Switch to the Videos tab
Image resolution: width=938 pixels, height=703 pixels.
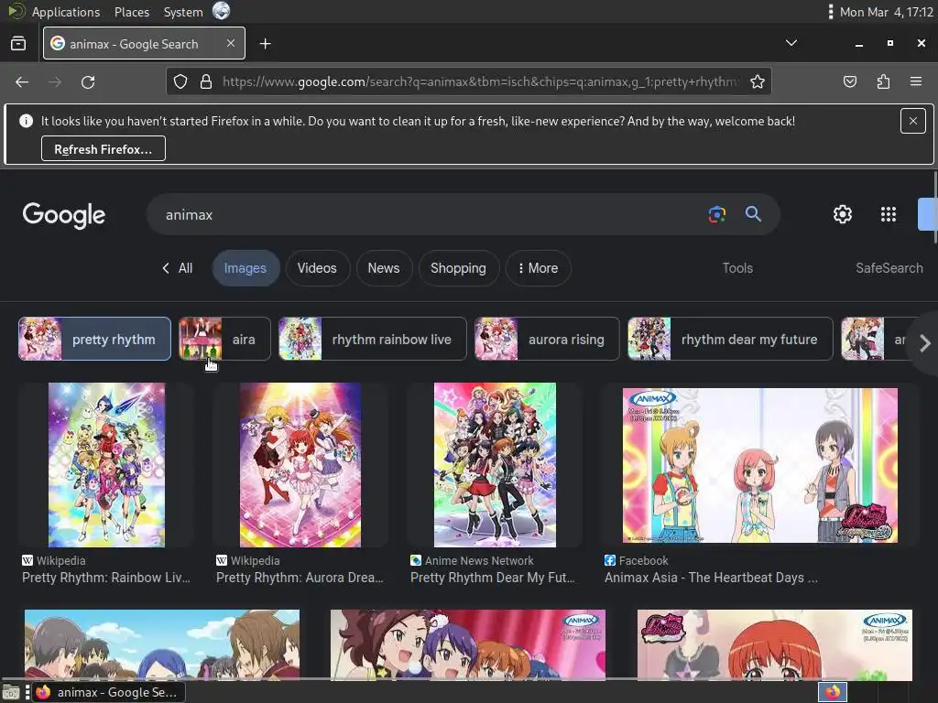[x=317, y=268]
